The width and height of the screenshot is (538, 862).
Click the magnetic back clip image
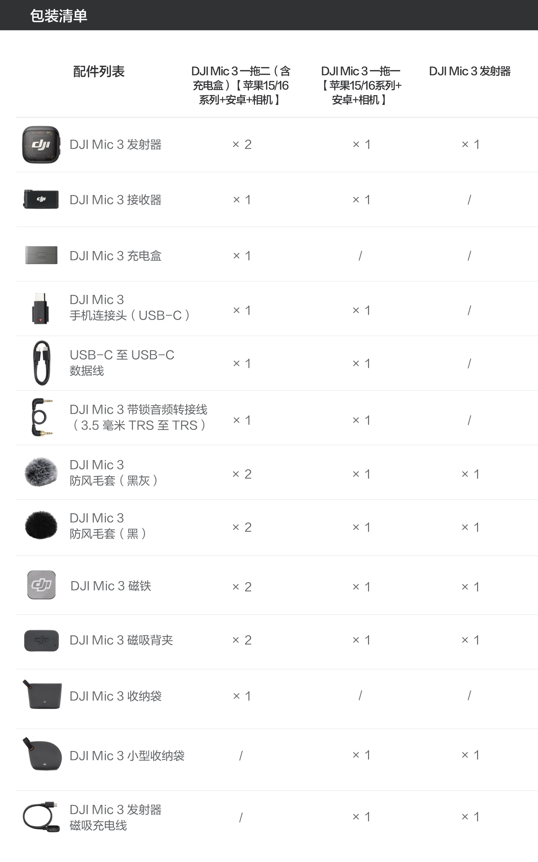coord(41,640)
